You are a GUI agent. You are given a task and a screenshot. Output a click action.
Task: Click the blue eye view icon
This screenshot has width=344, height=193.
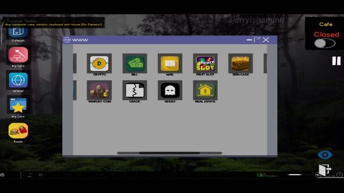325,155
